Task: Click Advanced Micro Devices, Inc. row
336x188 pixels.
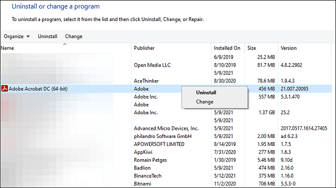Action: coord(166,128)
